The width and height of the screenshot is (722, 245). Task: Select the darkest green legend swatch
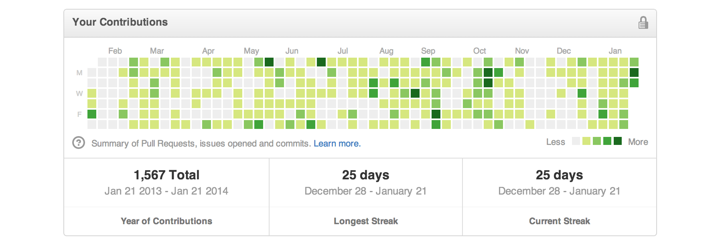tap(618, 141)
